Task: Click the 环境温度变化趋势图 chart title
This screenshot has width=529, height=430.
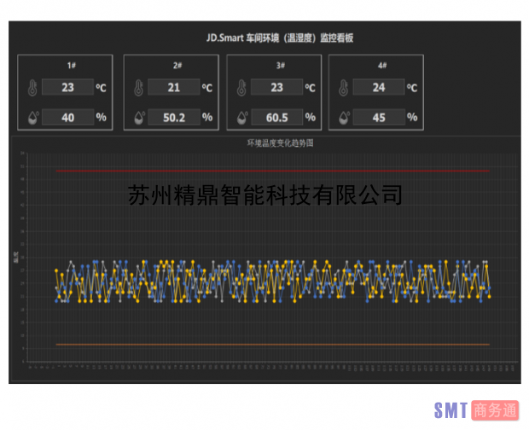Action: point(280,144)
